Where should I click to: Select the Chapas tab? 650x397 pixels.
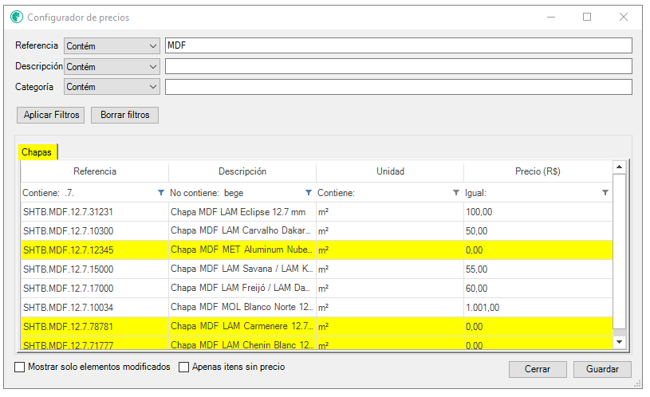(37, 152)
